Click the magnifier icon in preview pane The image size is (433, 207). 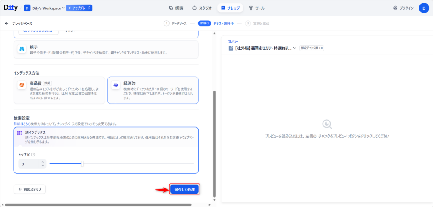click(327, 124)
